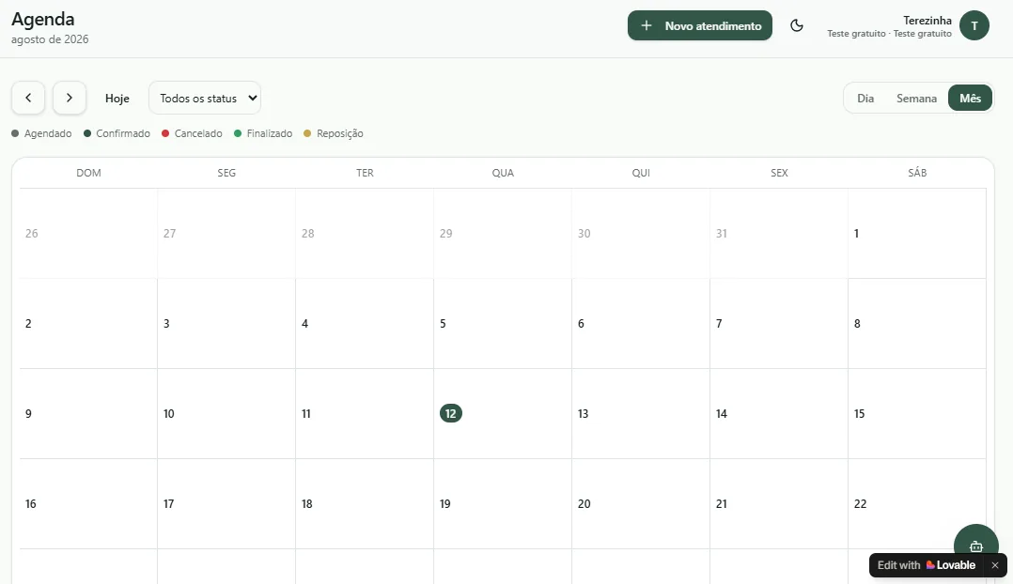Go to the previous month with the left chevron
This screenshot has height=584, width=1013.
coord(28,98)
